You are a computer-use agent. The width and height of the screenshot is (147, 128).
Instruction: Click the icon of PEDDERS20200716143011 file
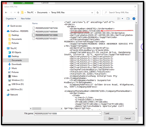point(34,39)
